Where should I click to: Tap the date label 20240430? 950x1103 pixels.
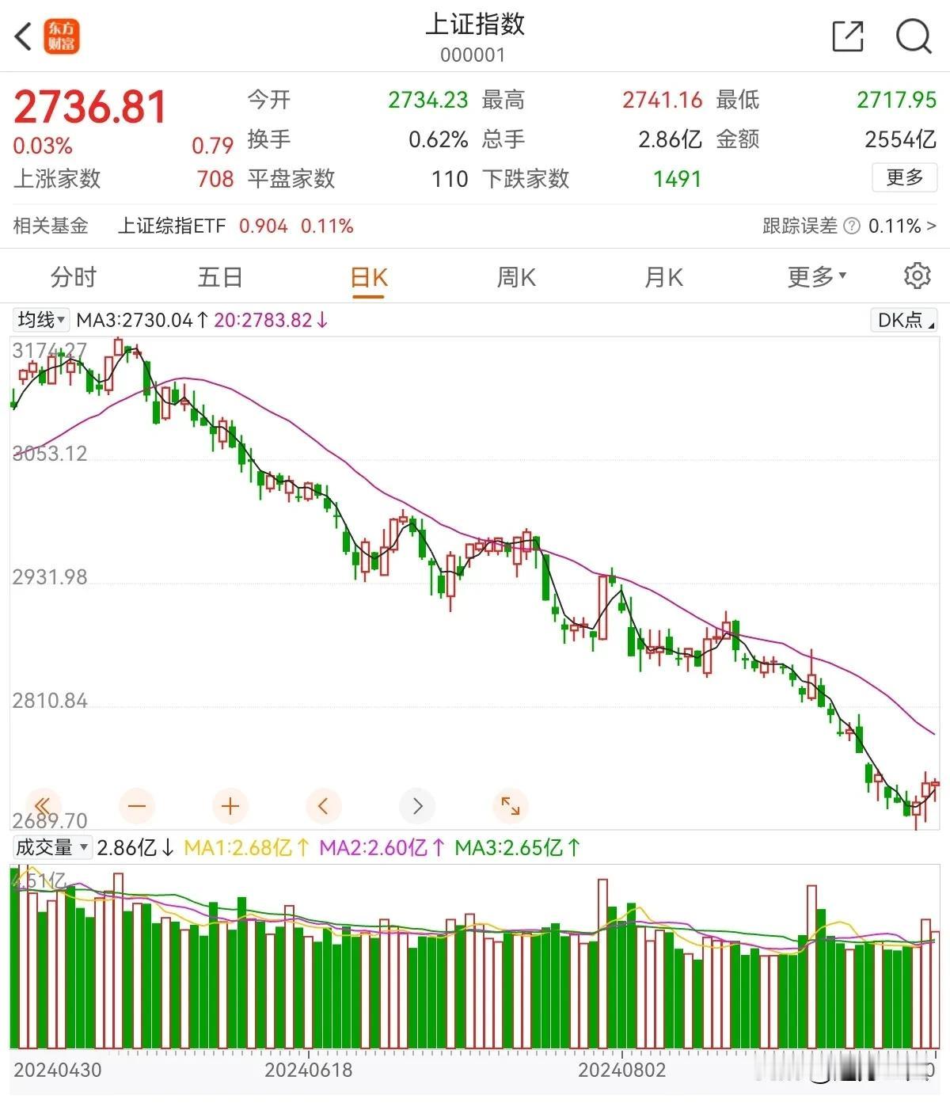point(58,1071)
